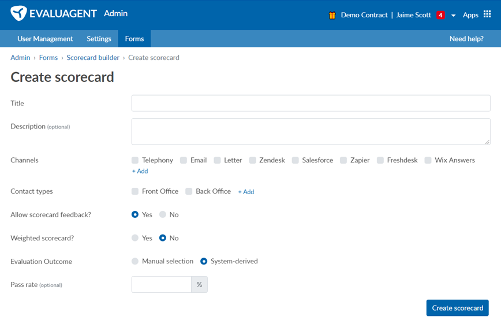Choose Manual selection evaluation outcome

click(135, 261)
